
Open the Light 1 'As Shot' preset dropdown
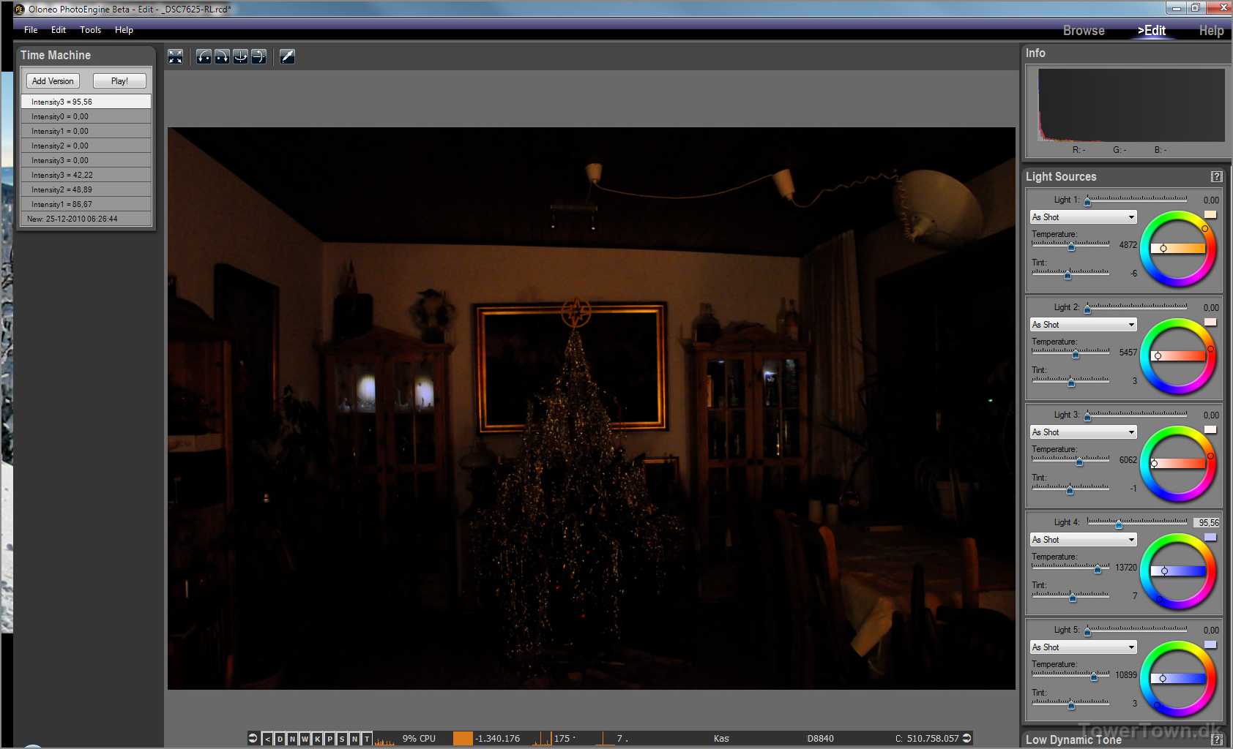click(1083, 217)
